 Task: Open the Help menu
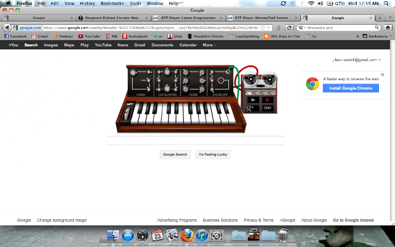[x=173, y=4]
